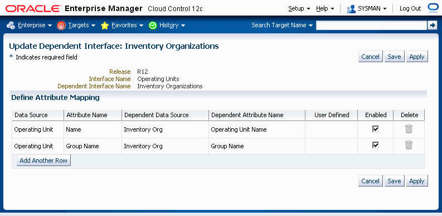Image resolution: width=442 pixels, height=216 pixels.
Task: Click the Log Out link
Action: (x=410, y=8)
